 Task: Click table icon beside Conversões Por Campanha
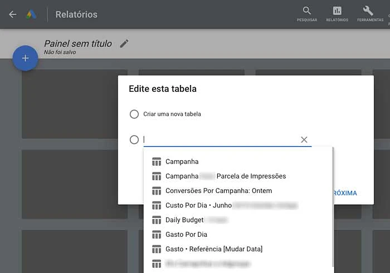pyautogui.click(x=157, y=191)
